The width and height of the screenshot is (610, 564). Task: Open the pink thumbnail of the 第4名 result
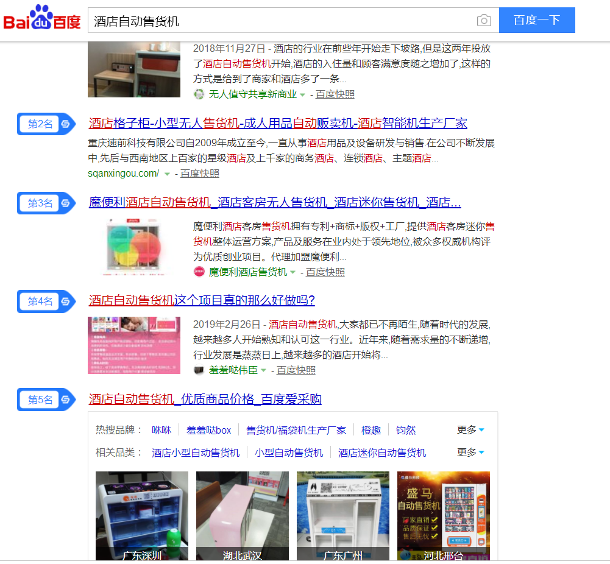(x=134, y=345)
